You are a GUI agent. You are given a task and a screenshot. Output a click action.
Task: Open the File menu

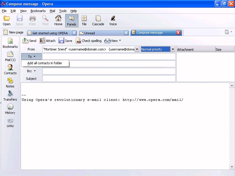[4, 11]
